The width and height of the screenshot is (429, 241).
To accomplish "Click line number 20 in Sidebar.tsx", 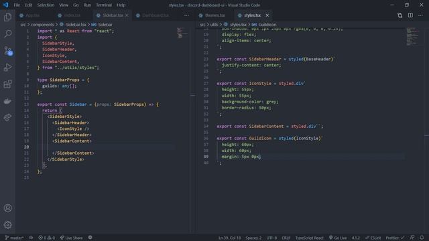I will [x=26, y=147].
